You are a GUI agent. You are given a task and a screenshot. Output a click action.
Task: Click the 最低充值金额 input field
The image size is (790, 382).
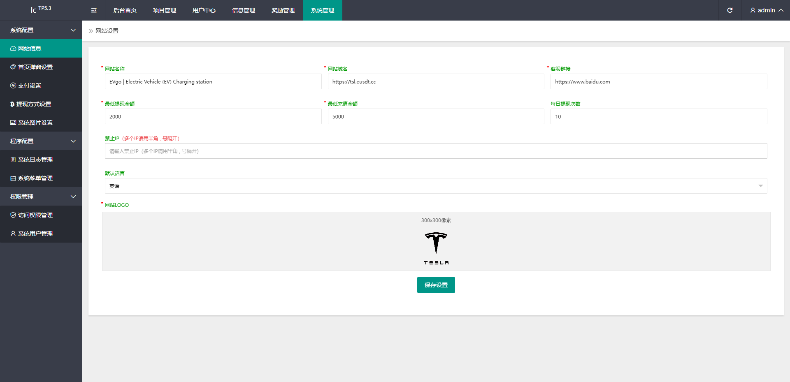[x=436, y=116]
